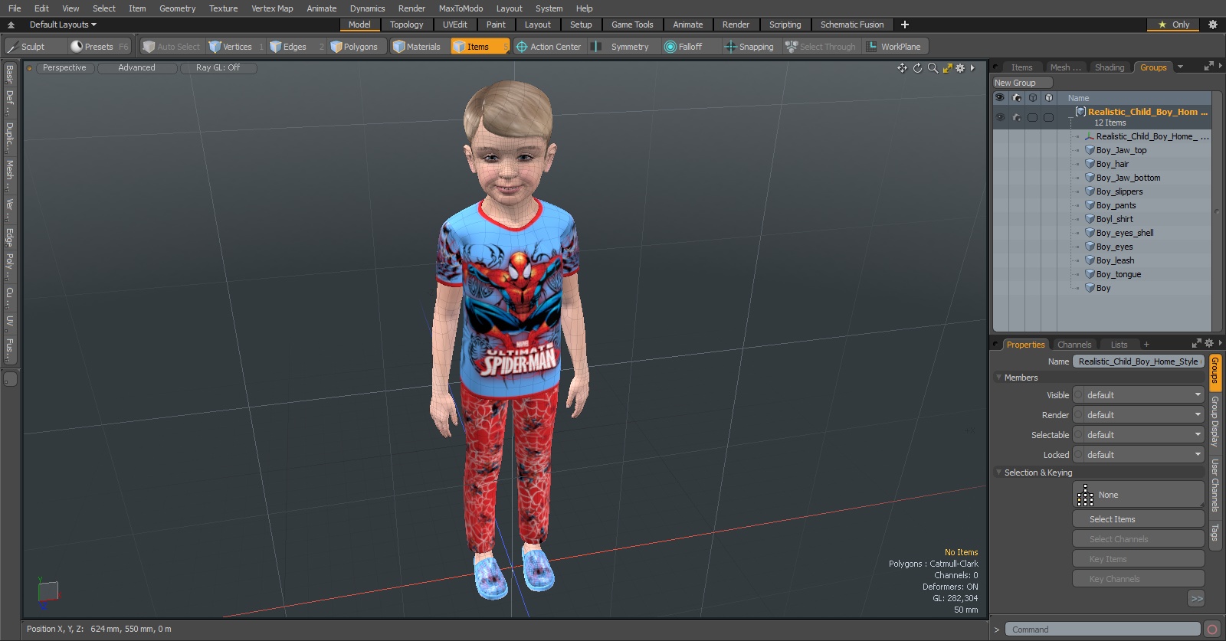Open the Render default dropdown

point(1139,415)
